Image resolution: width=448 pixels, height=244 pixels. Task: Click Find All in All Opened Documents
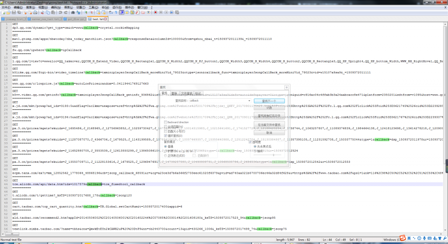pyautogui.click(x=269, y=116)
